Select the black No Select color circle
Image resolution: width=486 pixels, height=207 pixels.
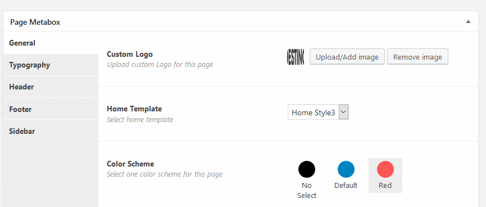307,169
